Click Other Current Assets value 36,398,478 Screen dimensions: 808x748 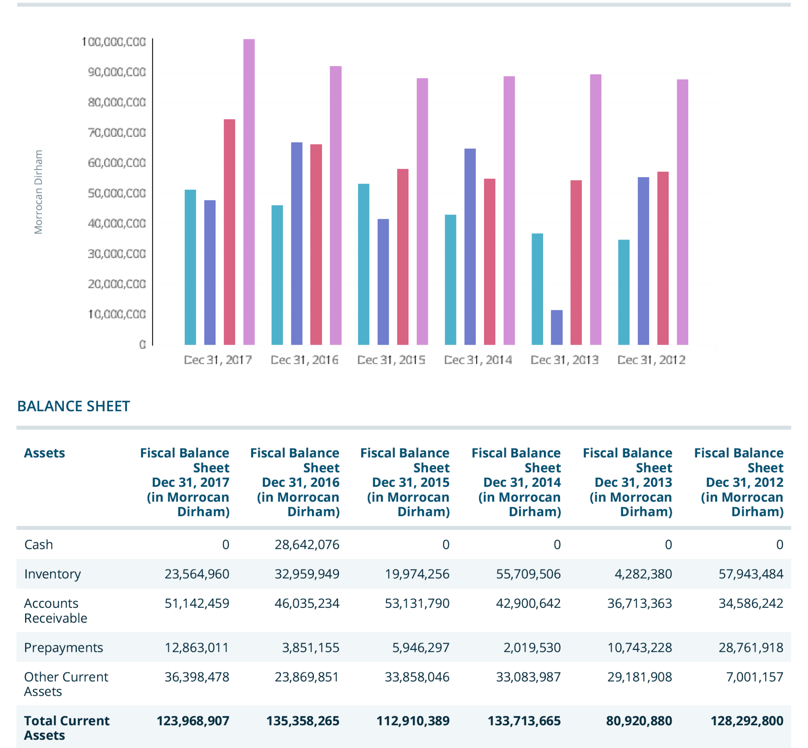pos(197,677)
